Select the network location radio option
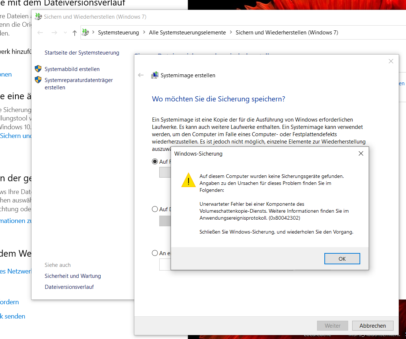This screenshot has height=339, width=406. (x=155, y=253)
